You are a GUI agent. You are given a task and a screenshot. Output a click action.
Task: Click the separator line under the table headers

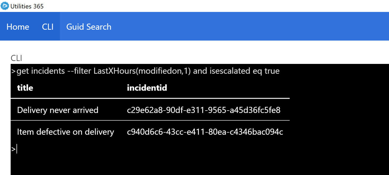point(150,98)
